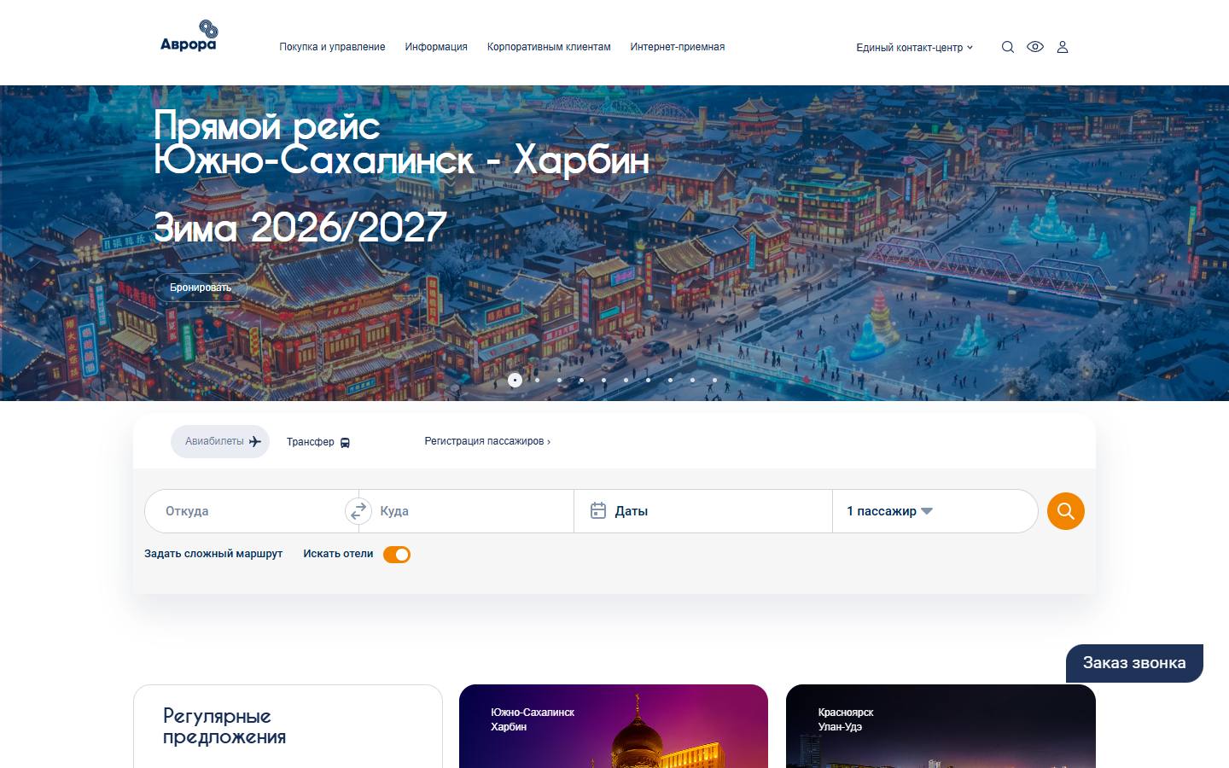Click Задать сложный маршрут link
Screen dimensions: 1229x768
(213, 554)
